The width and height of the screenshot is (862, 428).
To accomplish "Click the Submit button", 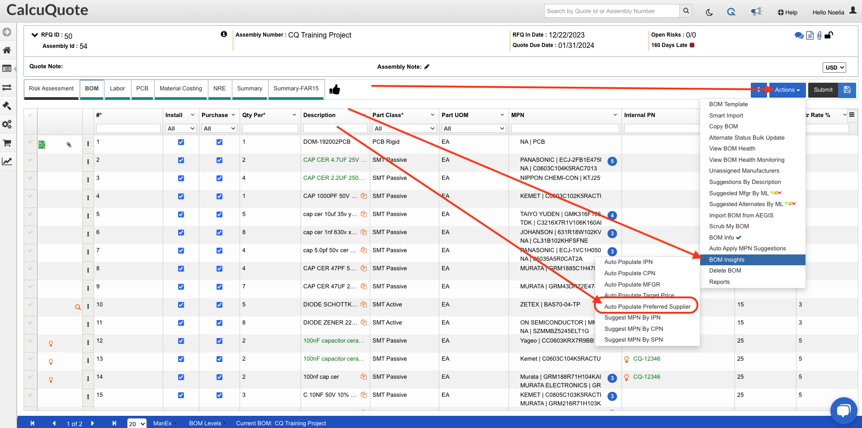I will (x=823, y=90).
